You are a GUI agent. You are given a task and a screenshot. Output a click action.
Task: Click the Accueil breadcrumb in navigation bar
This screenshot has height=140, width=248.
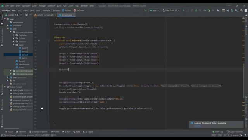pyautogui.click(x=67, y=10)
